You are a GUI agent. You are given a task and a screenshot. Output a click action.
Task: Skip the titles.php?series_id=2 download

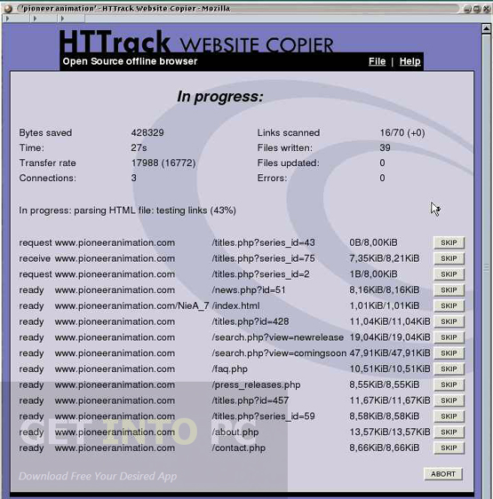tap(449, 274)
